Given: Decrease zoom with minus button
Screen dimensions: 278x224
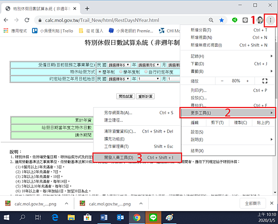Looking at the screenshot, I should click(222, 81).
